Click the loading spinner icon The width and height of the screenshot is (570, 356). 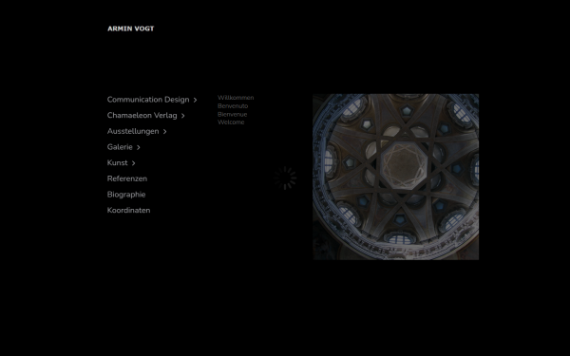click(x=285, y=178)
